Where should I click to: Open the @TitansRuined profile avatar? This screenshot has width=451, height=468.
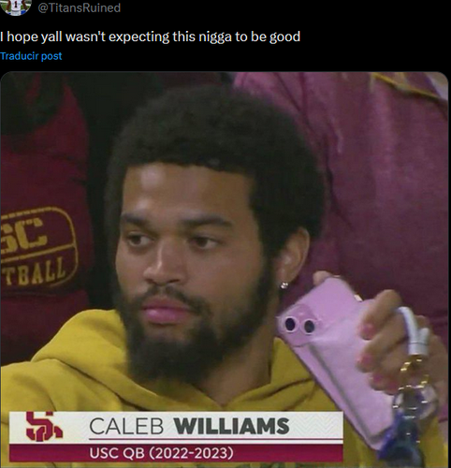16,7
